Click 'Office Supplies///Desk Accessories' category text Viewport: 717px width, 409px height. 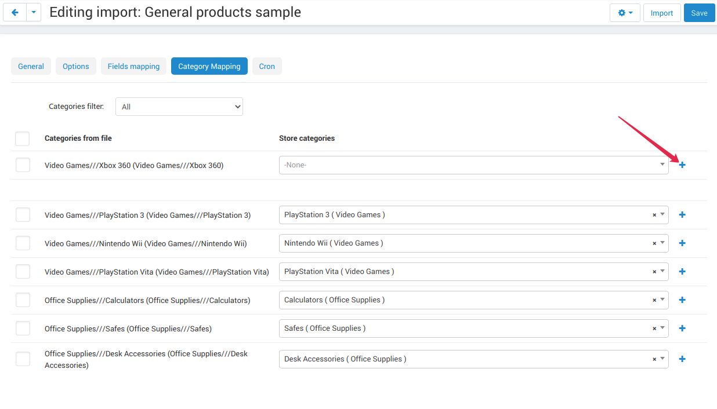146,360
